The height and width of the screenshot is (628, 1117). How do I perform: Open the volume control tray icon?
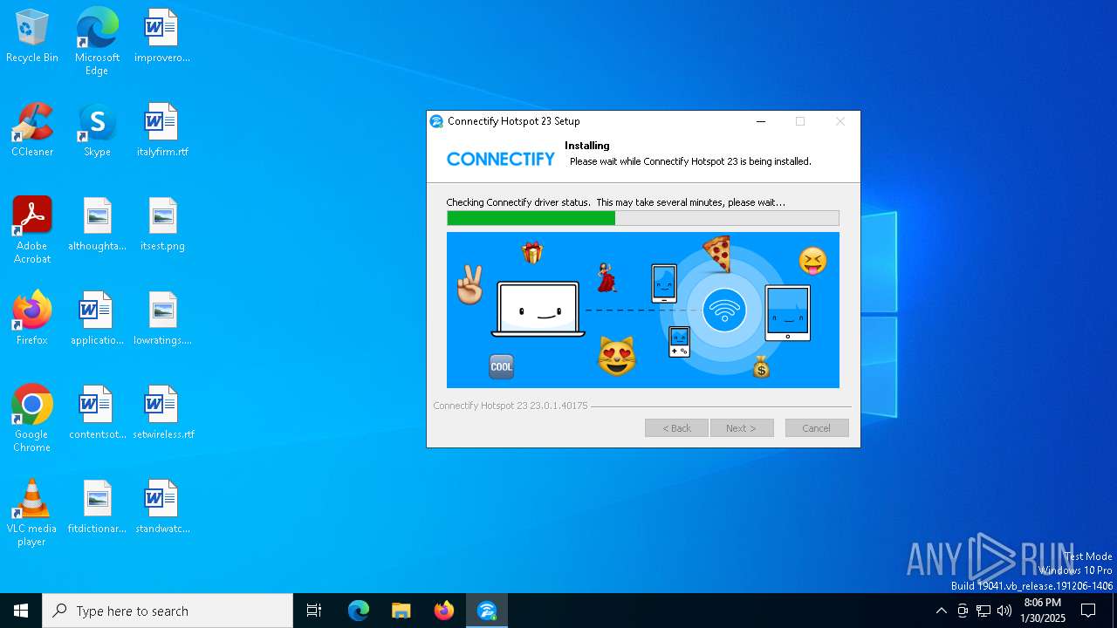[1004, 611]
